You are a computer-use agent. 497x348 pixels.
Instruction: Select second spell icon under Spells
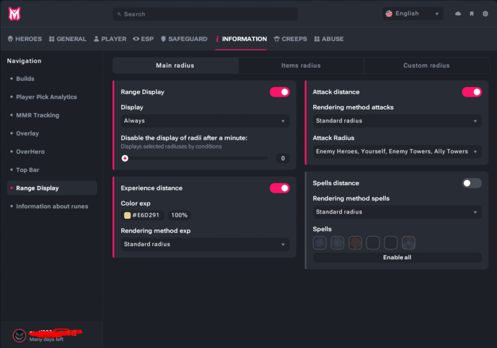point(337,243)
